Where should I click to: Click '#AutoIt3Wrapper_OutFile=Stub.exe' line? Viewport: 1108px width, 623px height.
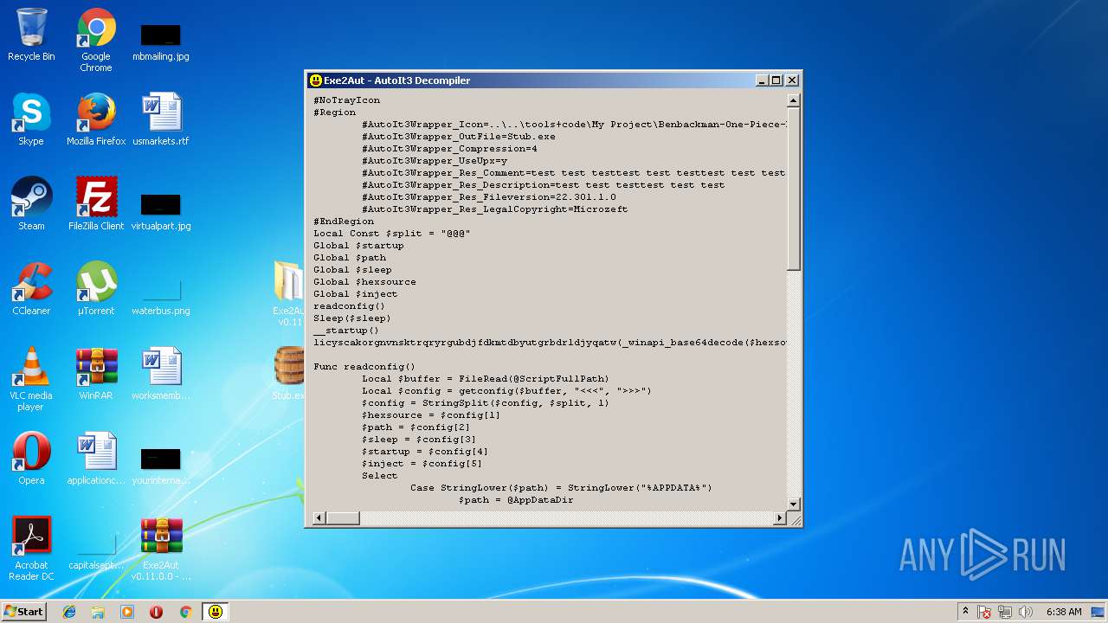pyautogui.click(x=459, y=137)
